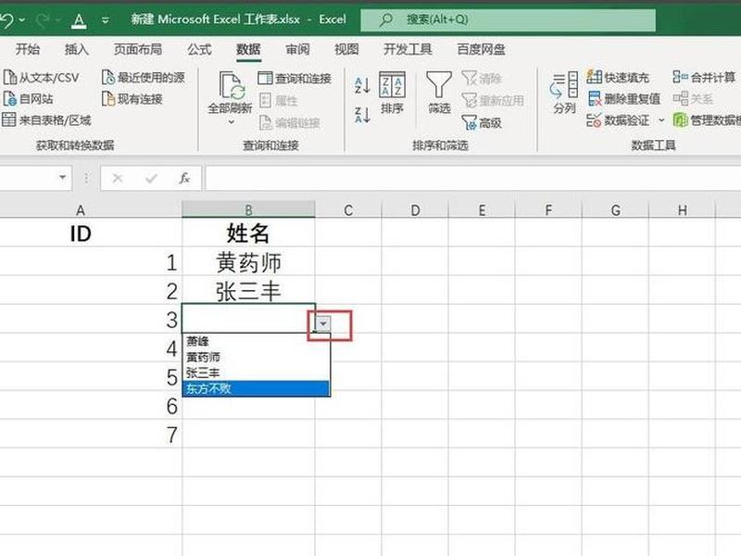The height and width of the screenshot is (556, 741).
Task: Open the 百度网盘 tab
Action: 481,49
